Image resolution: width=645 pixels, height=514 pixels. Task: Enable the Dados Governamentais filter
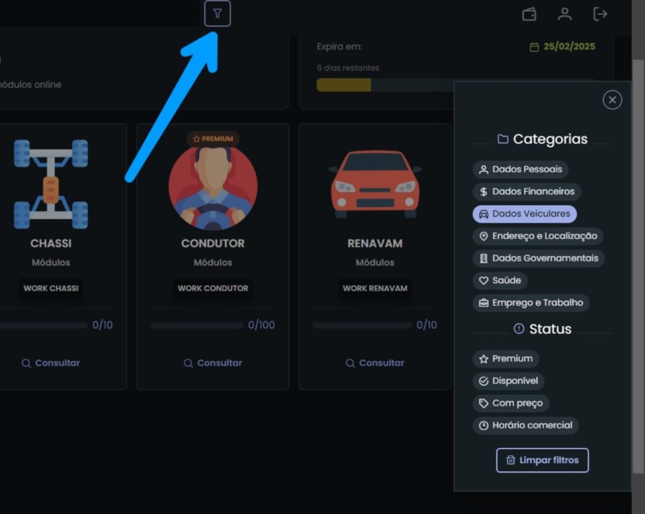539,258
